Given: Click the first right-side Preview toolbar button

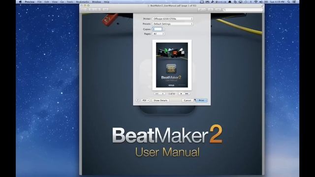Looking at the screenshot, I should [202, 10].
